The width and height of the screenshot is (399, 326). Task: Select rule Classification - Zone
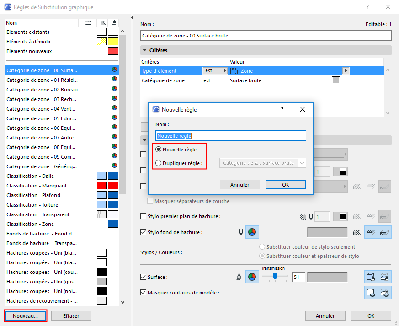tap(62, 224)
